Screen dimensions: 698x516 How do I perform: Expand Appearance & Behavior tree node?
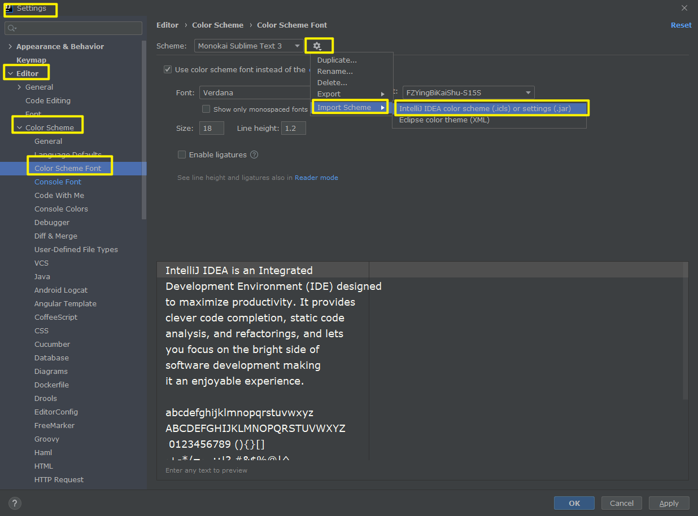(10, 46)
